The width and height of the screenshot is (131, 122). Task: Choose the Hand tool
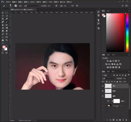pos(3,40)
